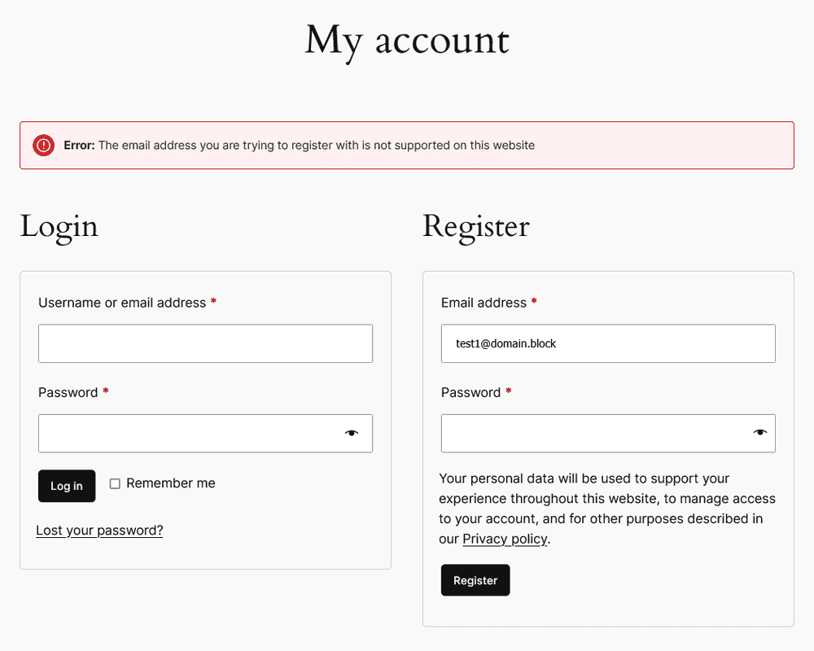The image size is (814, 651).
Task: Click the Log in button
Action: click(x=67, y=486)
